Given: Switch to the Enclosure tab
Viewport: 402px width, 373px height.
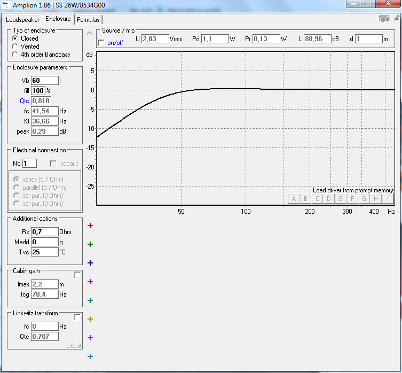Looking at the screenshot, I should coord(58,19).
